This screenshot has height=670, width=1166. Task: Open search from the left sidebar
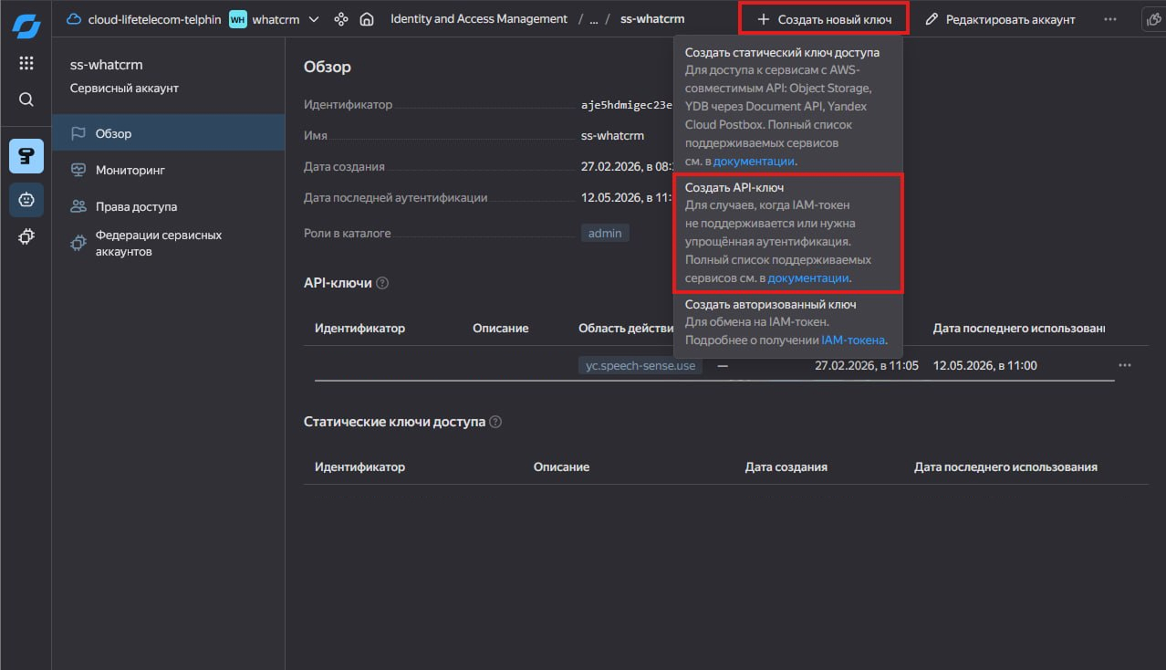26,99
